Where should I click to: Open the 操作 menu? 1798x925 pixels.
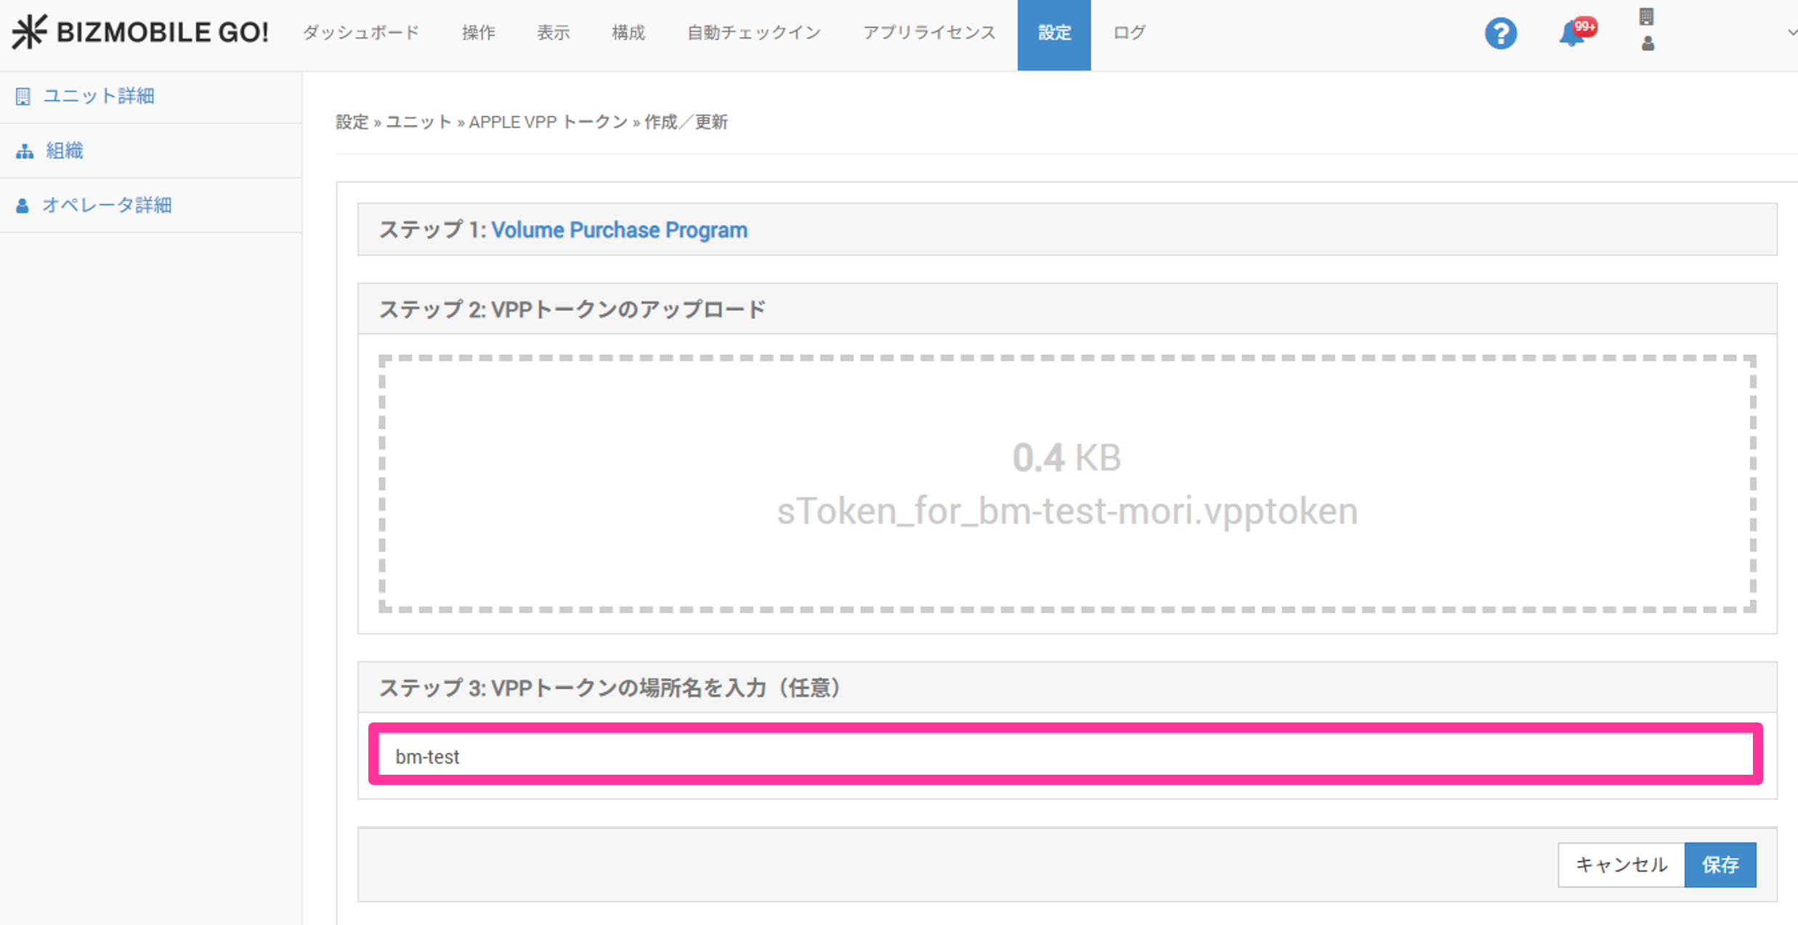478,33
